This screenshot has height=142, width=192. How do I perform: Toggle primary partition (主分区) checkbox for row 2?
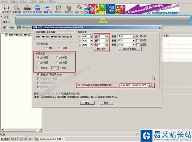point(137,40)
